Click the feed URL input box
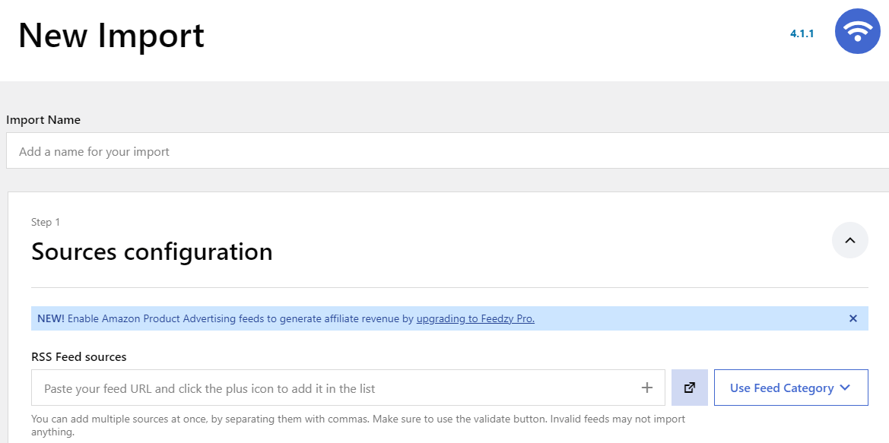This screenshot has width=889, height=443. 335,388
